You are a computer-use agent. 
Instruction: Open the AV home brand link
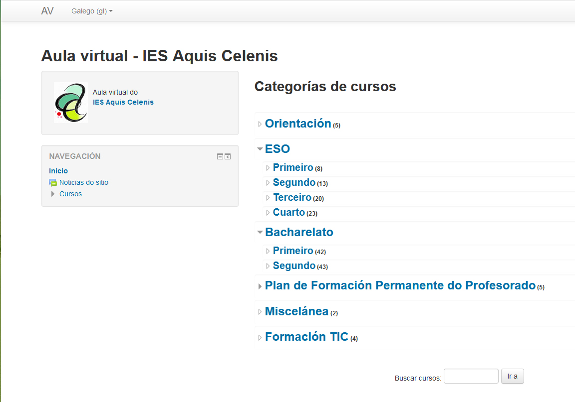click(x=47, y=11)
